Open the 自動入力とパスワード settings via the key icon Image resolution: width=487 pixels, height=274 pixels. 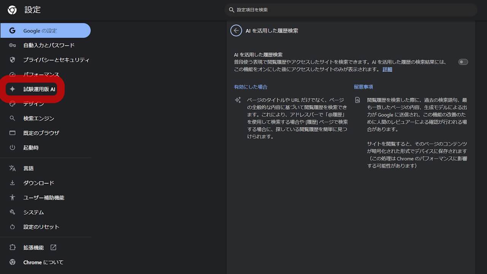(13, 45)
